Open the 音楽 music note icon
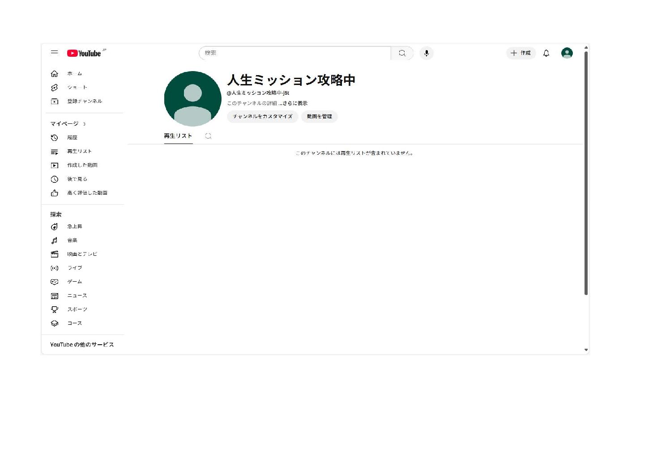This screenshot has height=473, width=670. [x=55, y=241]
